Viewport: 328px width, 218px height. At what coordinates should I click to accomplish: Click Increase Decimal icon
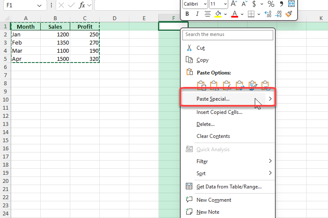268,14
